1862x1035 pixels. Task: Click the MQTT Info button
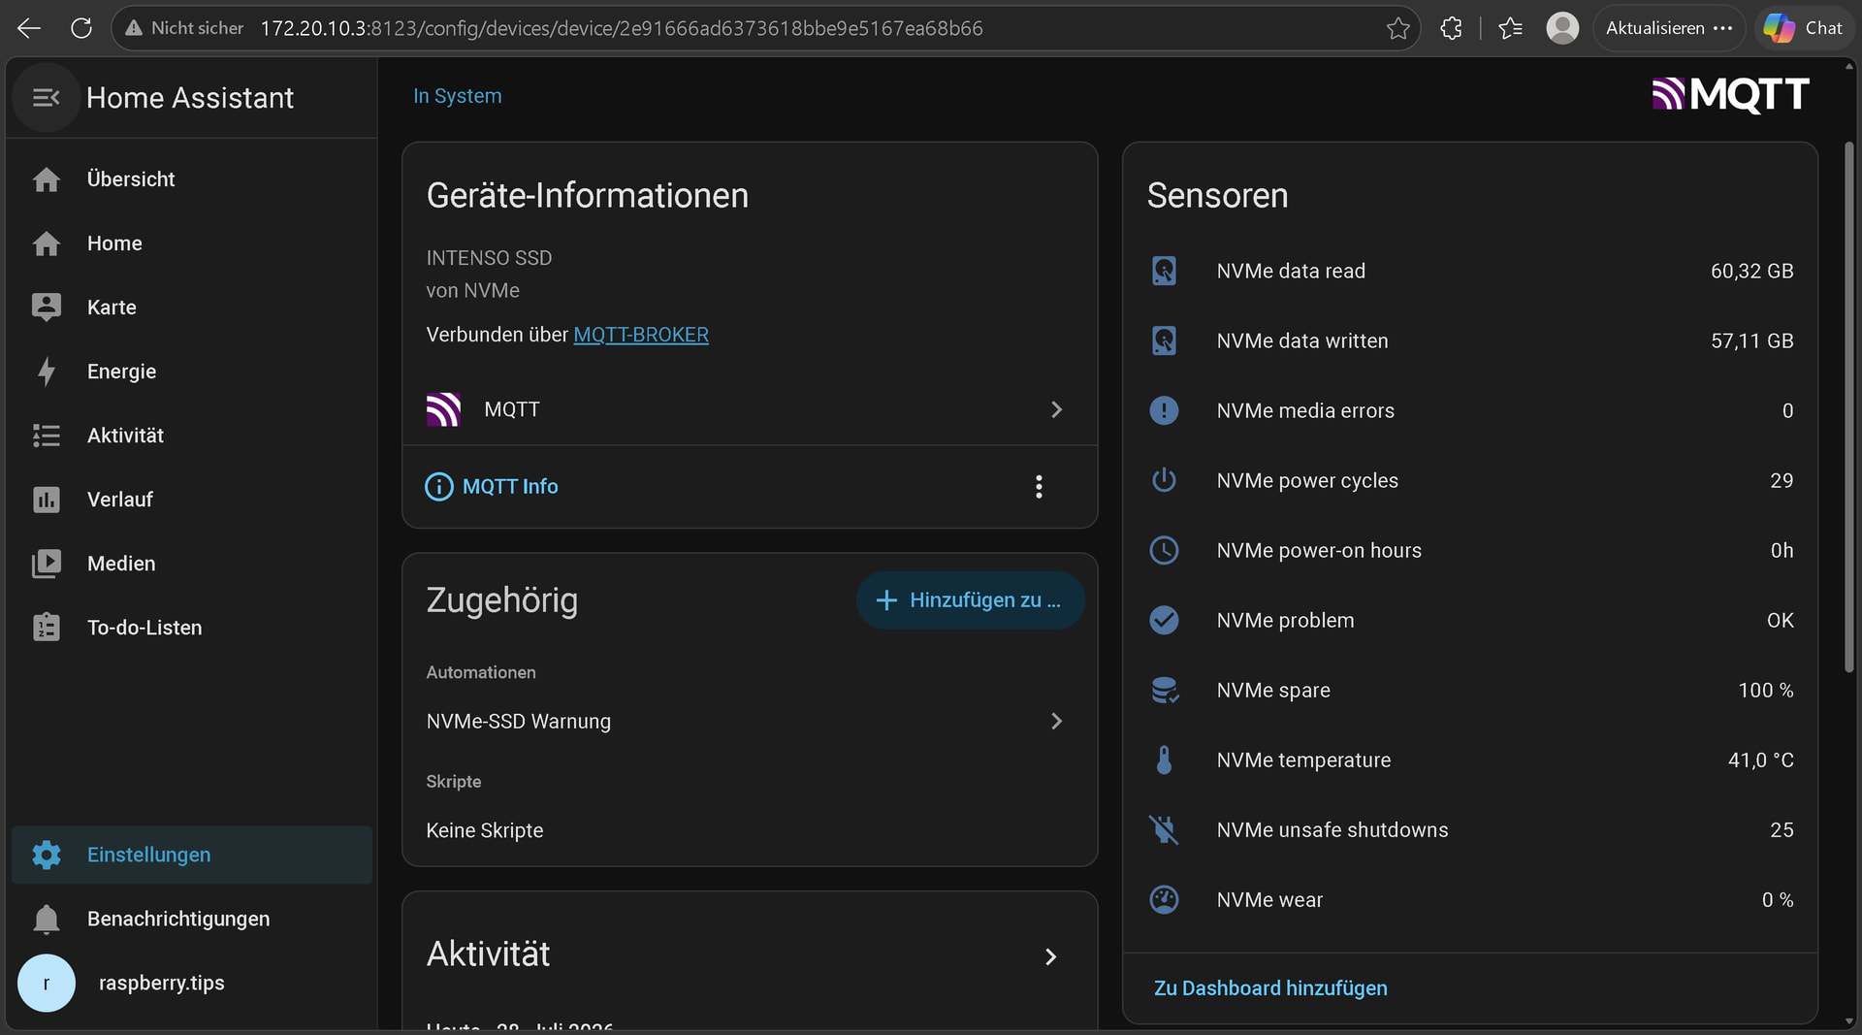pos(492,486)
